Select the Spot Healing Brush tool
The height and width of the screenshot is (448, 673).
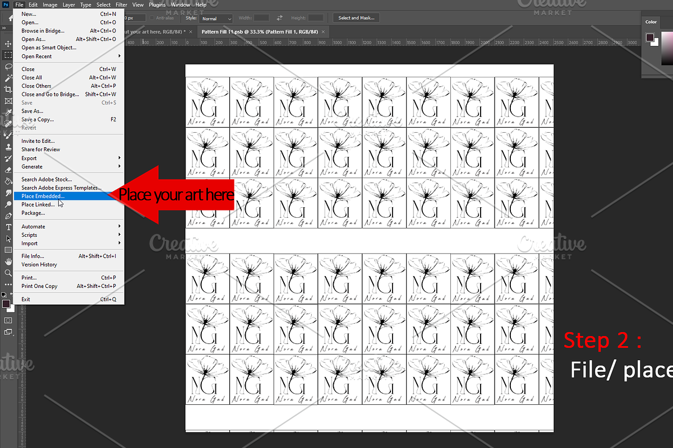coord(8,124)
